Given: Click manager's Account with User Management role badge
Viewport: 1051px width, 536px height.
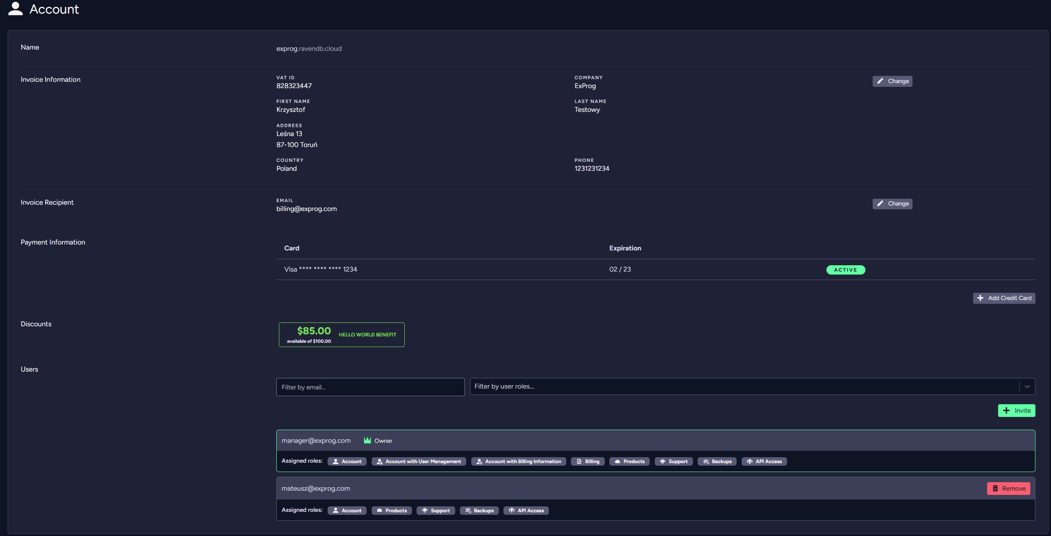Looking at the screenshot, I should pyautogui.click(x=418, y=461).
